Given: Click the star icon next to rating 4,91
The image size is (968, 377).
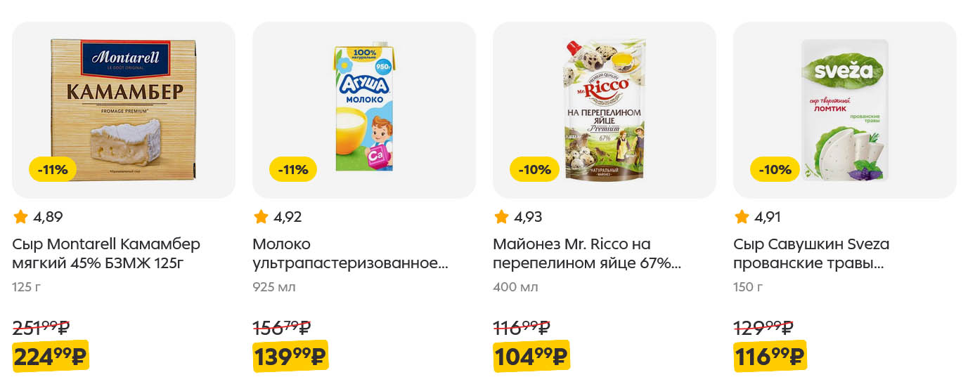Looking at the screenshot, I should point(742,217).
